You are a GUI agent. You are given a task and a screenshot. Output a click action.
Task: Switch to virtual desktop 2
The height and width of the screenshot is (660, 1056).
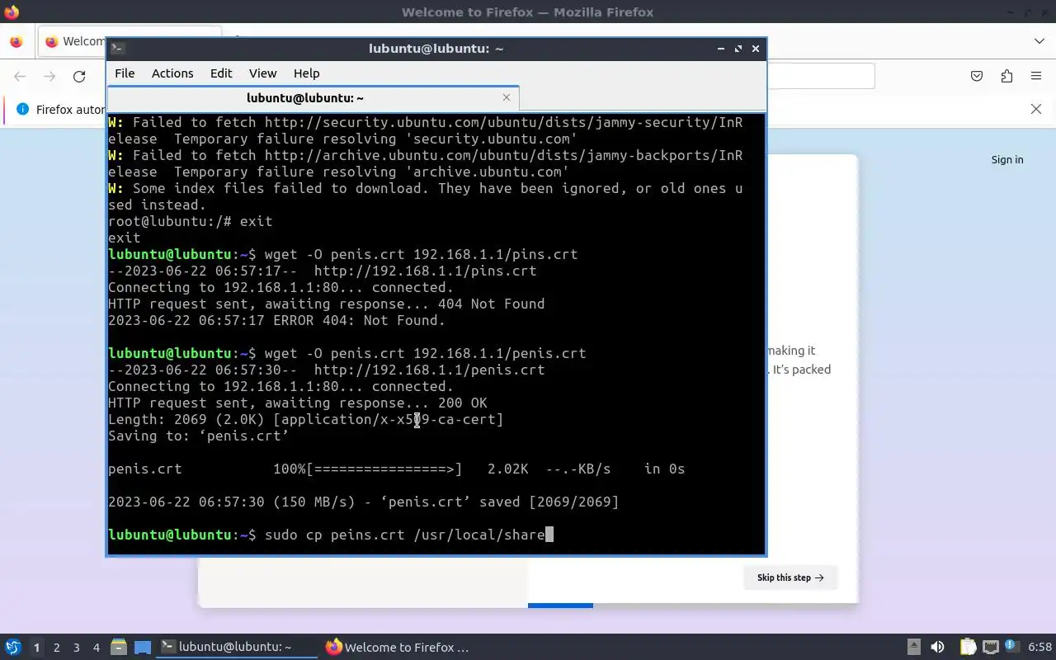(56, 648)
